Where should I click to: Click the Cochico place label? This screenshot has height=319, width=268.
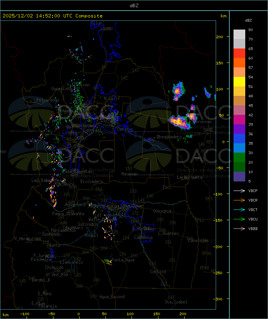point(158,272)
